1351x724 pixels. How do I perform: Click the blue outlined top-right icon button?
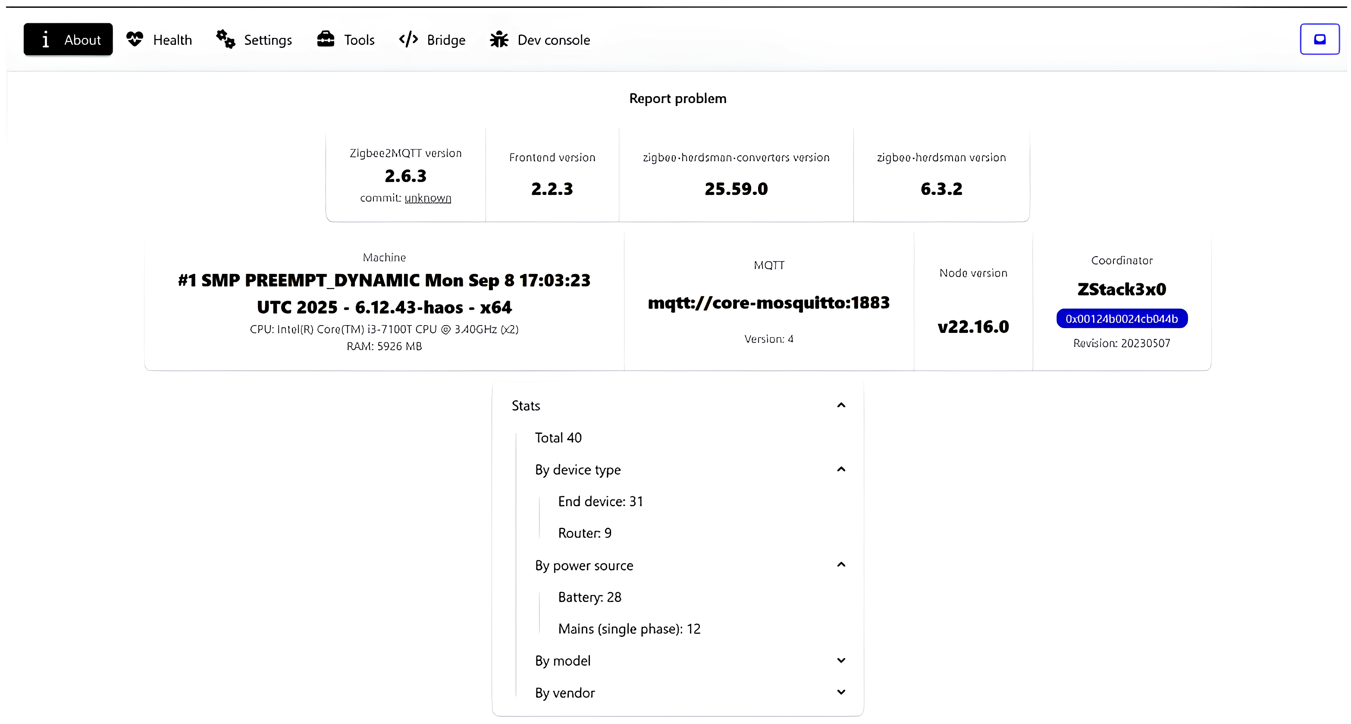click(x=1320, y=39)
